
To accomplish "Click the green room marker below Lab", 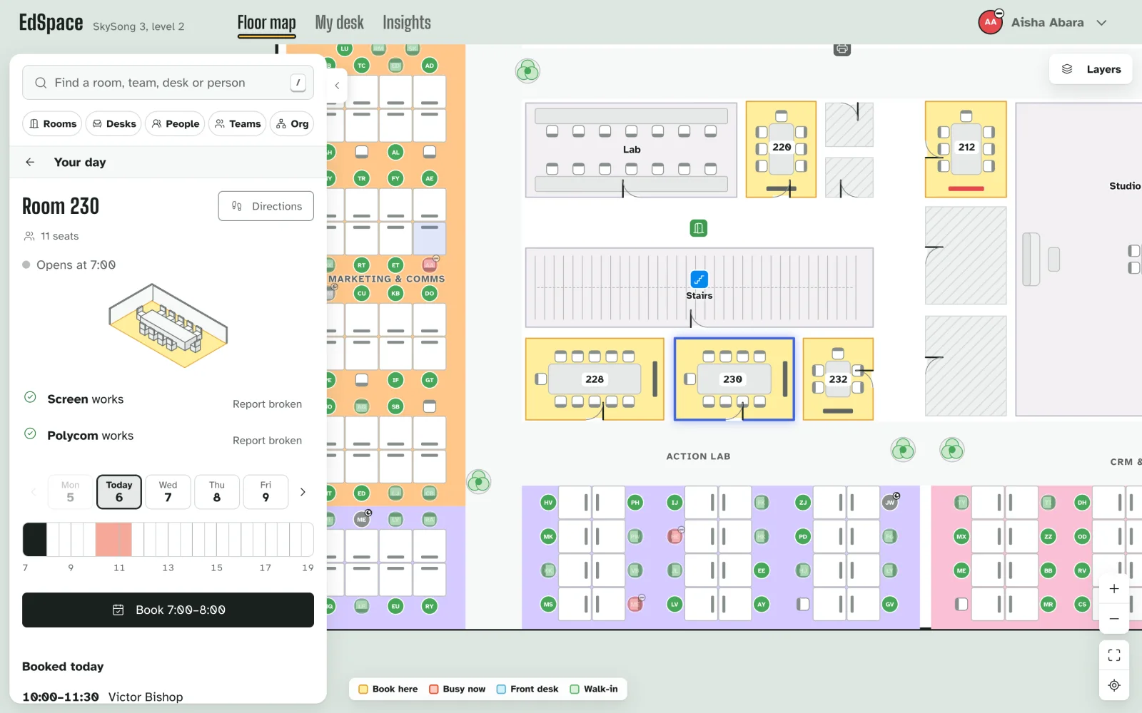I will point(699,228).
